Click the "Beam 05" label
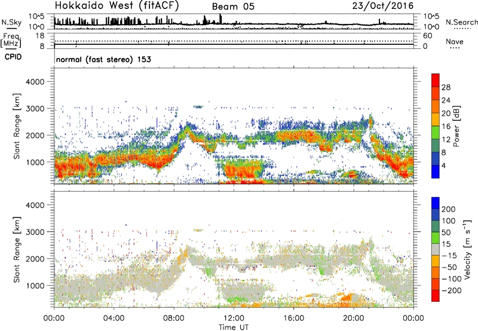 click(x=233, y=7)
